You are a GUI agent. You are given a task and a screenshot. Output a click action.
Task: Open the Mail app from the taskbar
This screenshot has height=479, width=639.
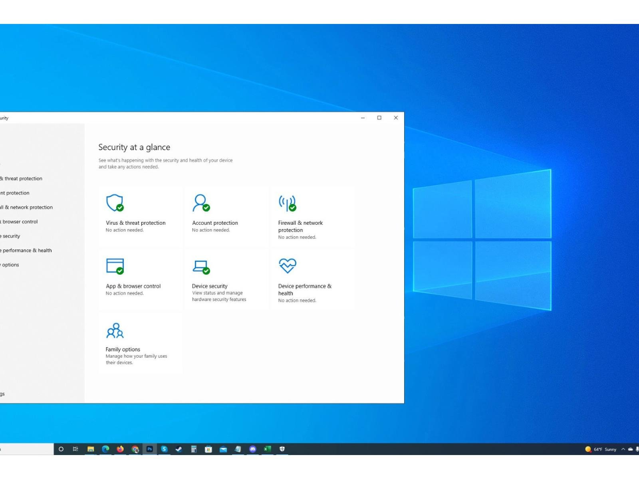click(223, 449)
